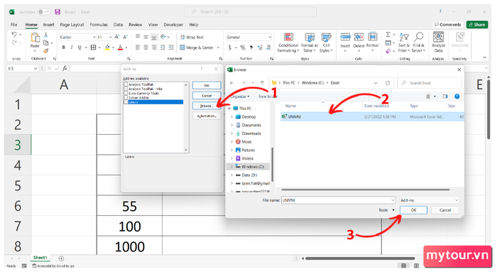Select the UNIVNI file in the list

point(372,117)
